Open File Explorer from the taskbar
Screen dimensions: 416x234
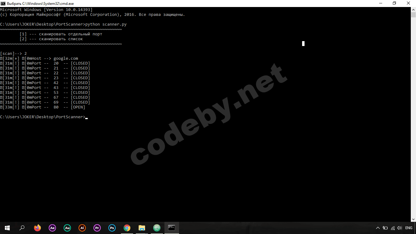point(142,228)
